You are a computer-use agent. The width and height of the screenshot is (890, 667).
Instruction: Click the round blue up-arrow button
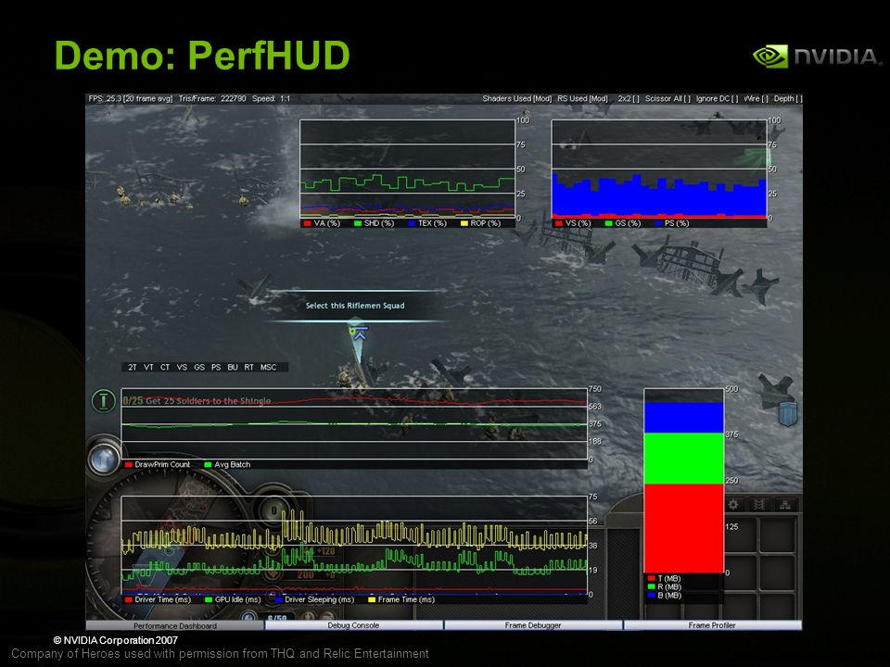coord(104,459)
